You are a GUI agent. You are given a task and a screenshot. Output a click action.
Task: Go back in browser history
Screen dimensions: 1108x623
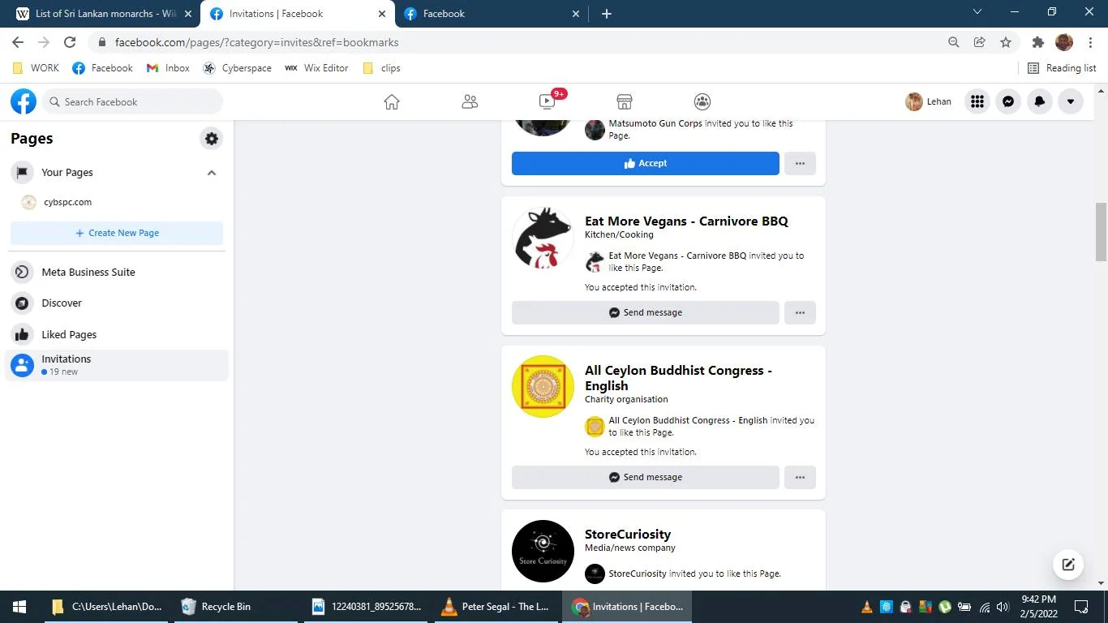(18, 42)
